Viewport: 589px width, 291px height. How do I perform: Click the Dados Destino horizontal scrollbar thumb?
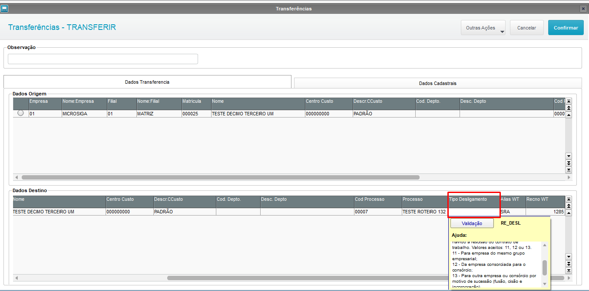coord(366,278)
